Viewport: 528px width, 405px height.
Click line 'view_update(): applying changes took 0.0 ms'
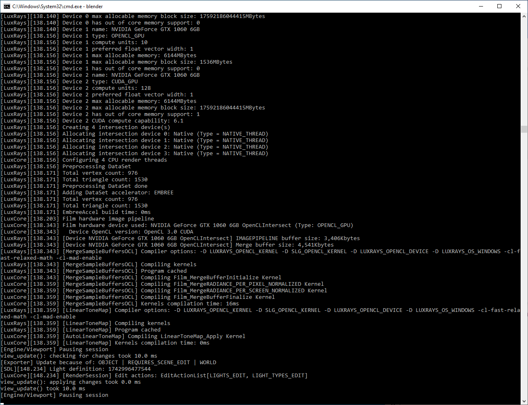coord(71,382)
